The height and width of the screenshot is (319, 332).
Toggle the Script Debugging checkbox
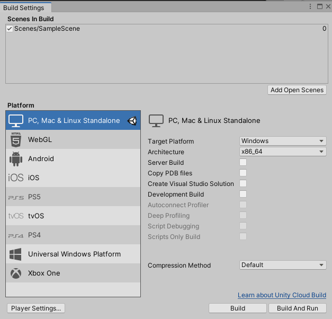click(243, 226)
